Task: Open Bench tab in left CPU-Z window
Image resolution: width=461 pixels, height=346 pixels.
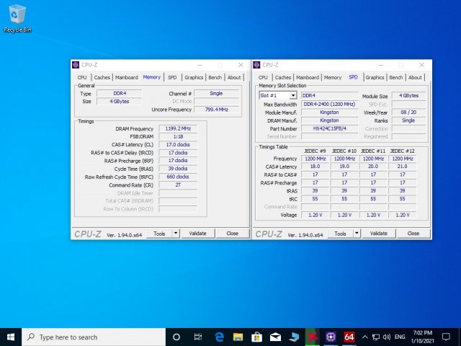Action: click(215, 77)
